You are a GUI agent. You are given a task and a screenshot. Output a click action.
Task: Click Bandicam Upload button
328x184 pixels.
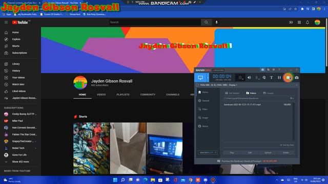coord(268,153)
